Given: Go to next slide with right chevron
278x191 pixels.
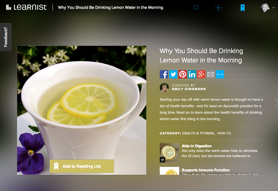Looking at the screenshot, I should pyautogui.click(x=276, y=102).
